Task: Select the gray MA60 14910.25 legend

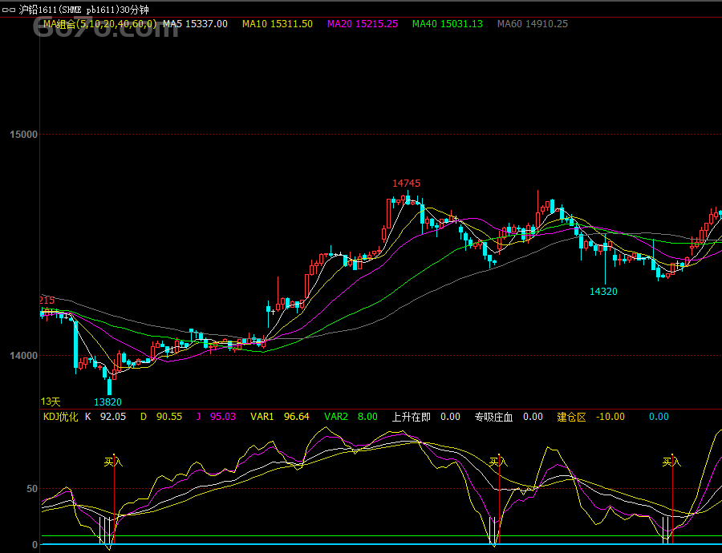Action: (533, 24)
